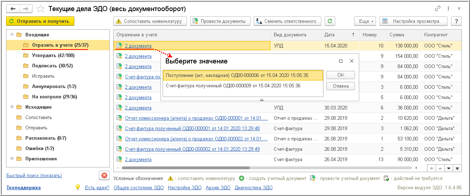Open the Еще dropdown menu
Screen dimensions: 470x196
pos(365,21)
